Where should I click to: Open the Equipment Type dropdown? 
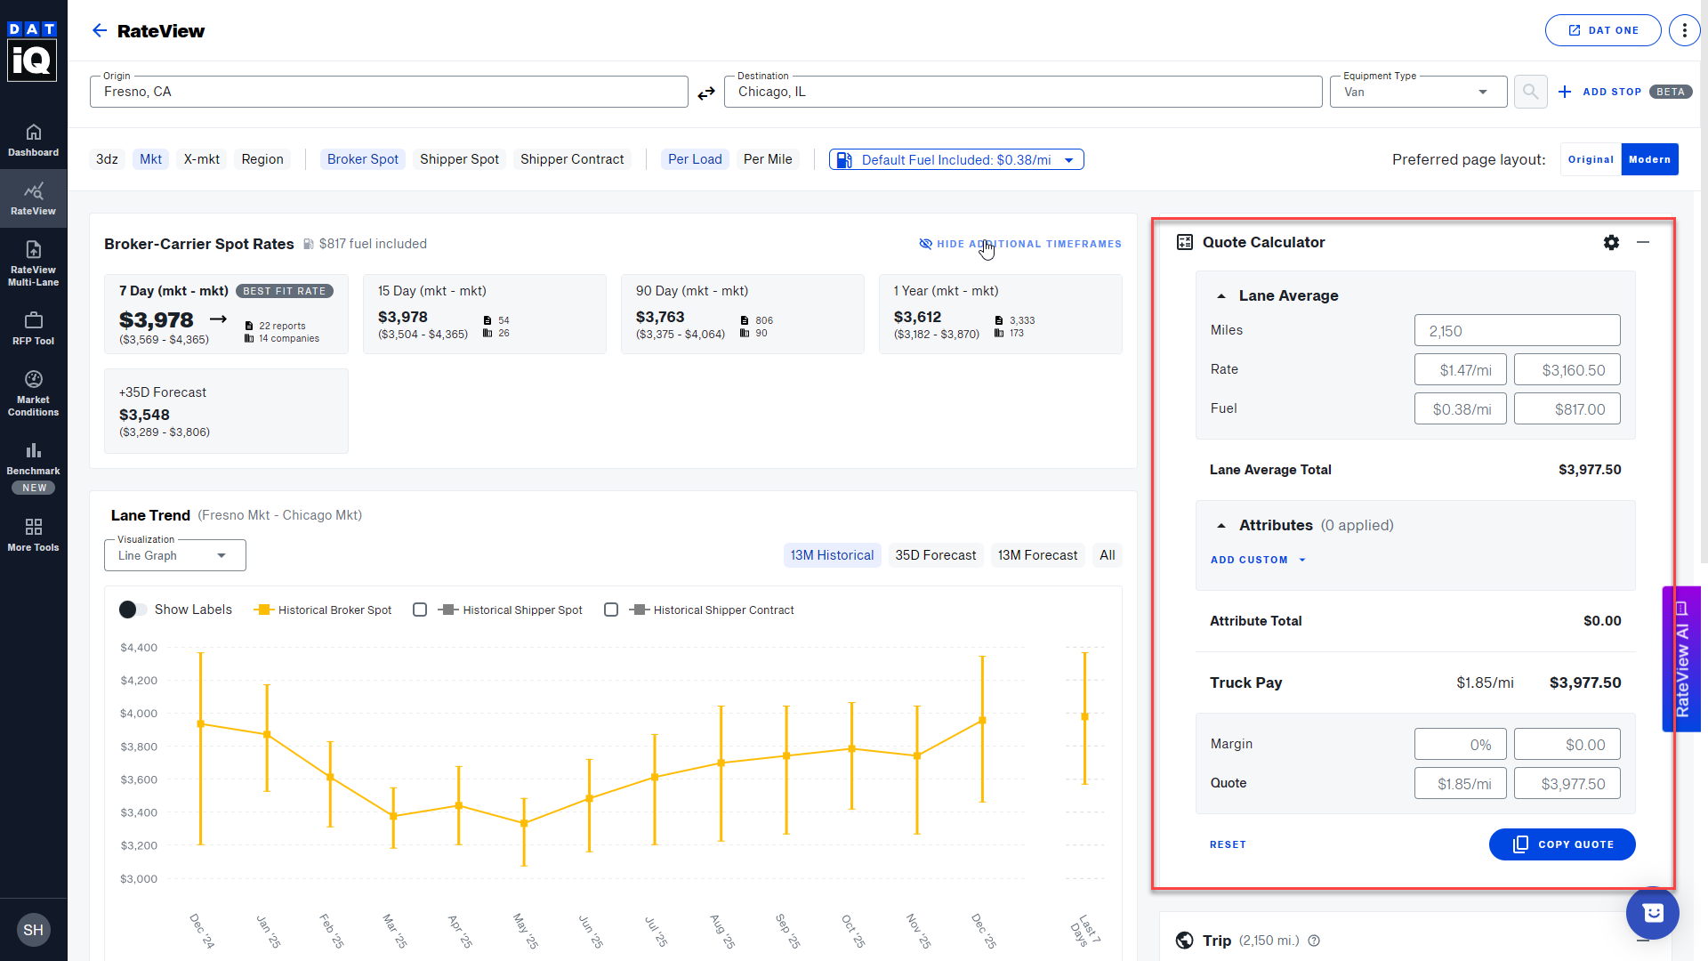[x=1418, y=92]
